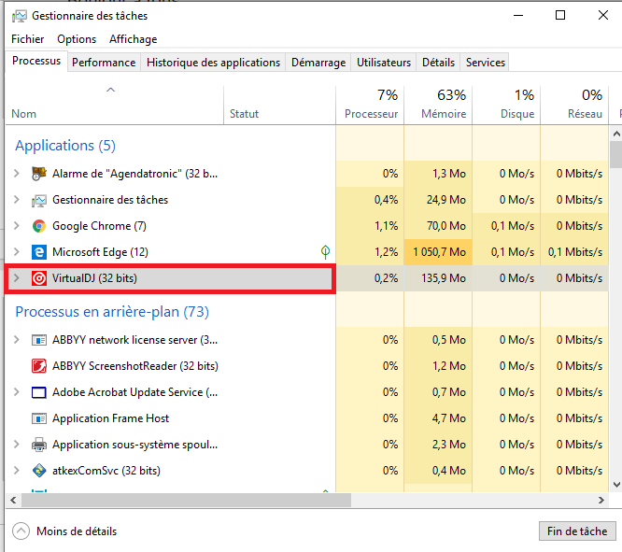
Task: Click the Applications (5) group heading
Action: click(x=65, y=146)
